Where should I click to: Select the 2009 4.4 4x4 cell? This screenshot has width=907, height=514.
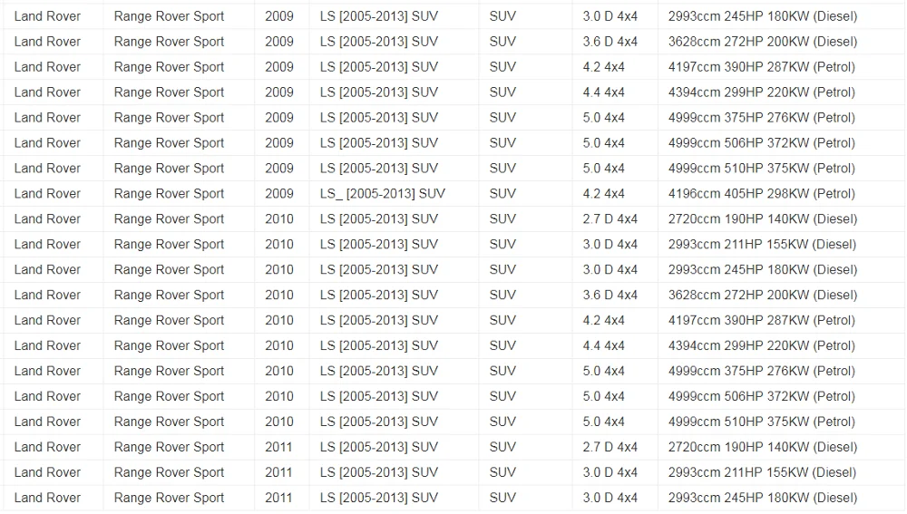point(603,92)
